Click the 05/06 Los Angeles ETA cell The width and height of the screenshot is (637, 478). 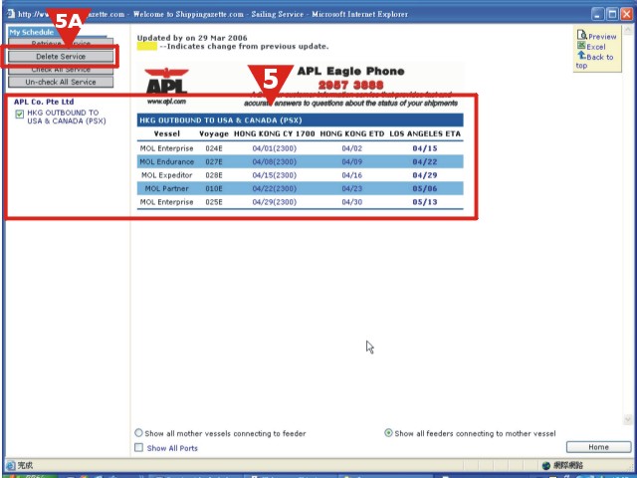(x=425, y=188)
